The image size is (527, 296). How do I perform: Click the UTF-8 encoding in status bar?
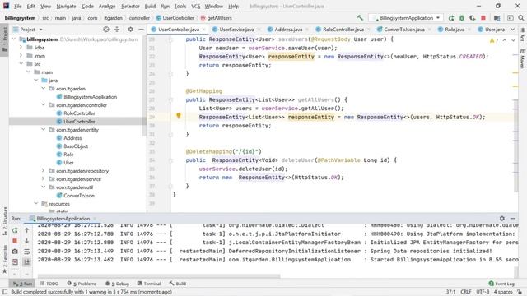(x=483, y=292)
